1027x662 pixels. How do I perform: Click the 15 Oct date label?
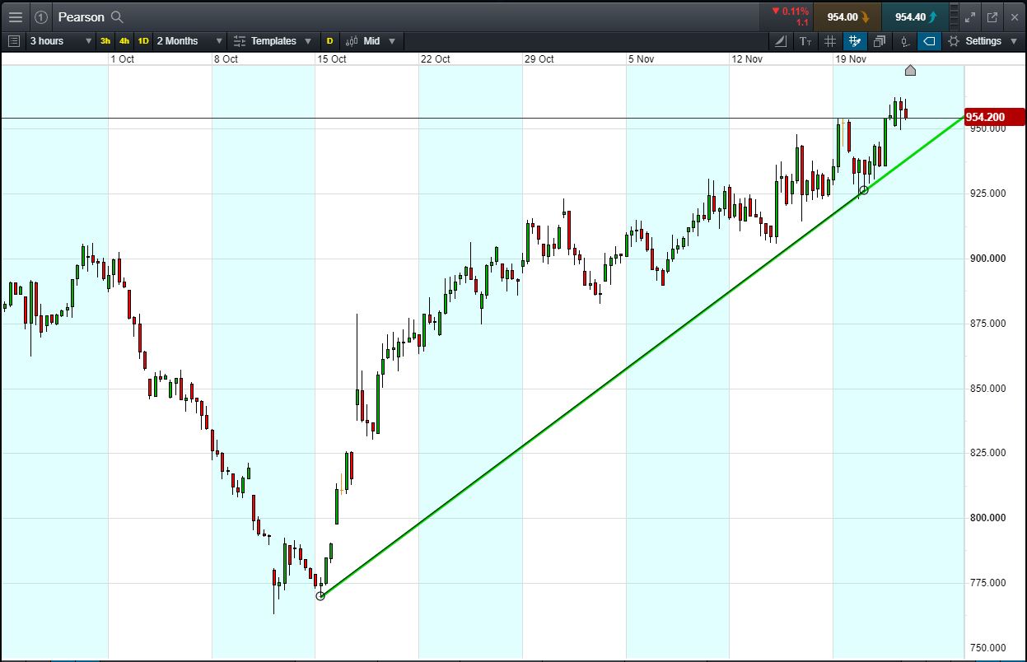coord(332,58)
